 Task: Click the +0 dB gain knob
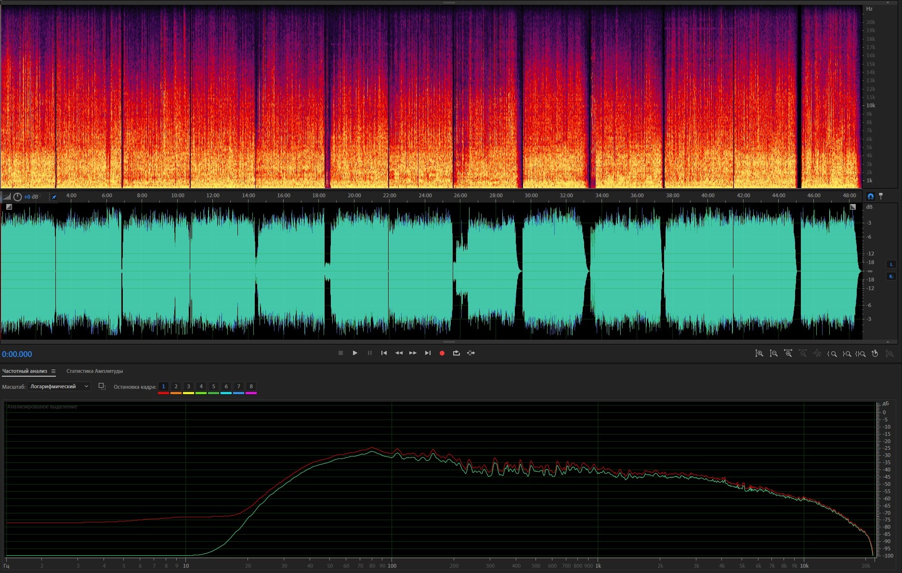coord(18,197)
